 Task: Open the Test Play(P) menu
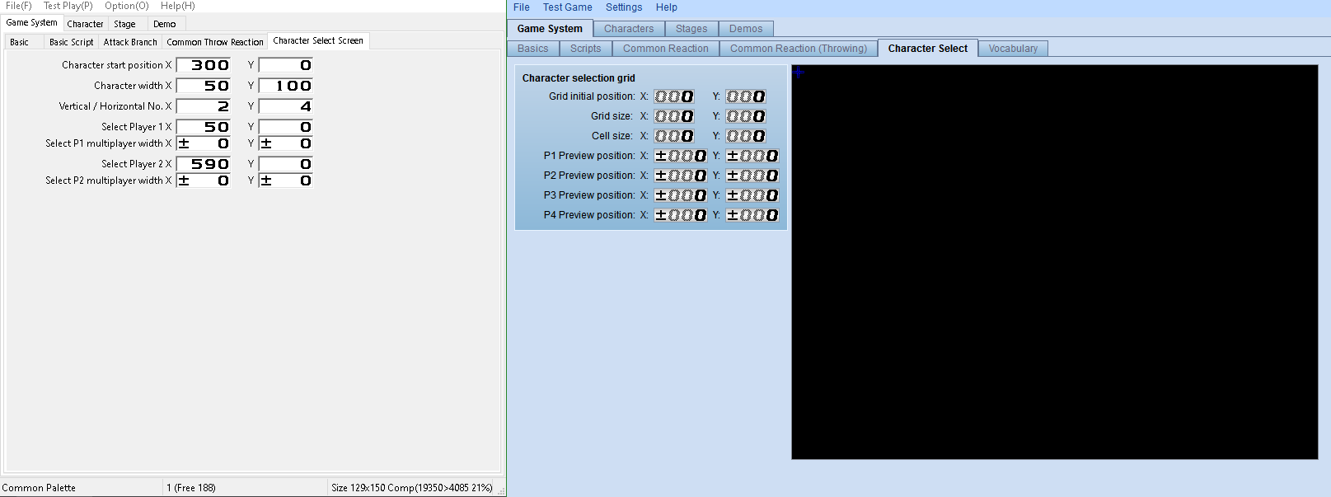[x=68, y=6]
